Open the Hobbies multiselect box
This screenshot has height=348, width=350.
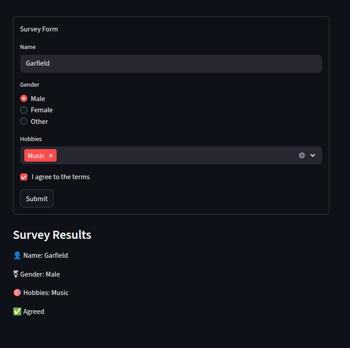click(171, 155)
